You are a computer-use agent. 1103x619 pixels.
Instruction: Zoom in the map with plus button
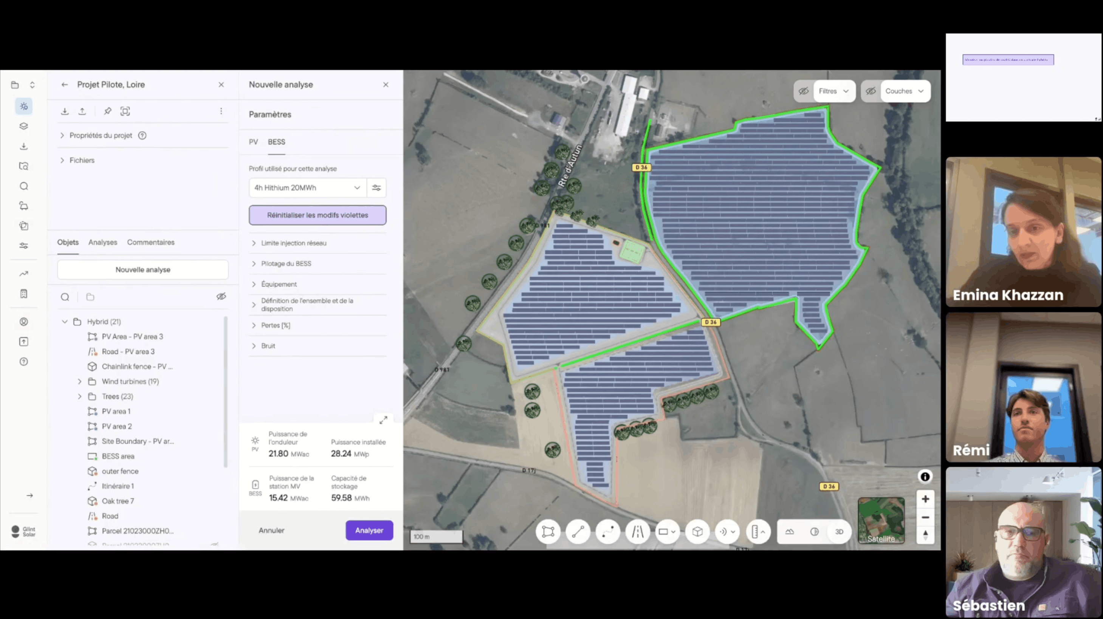(x=925, y=499)
